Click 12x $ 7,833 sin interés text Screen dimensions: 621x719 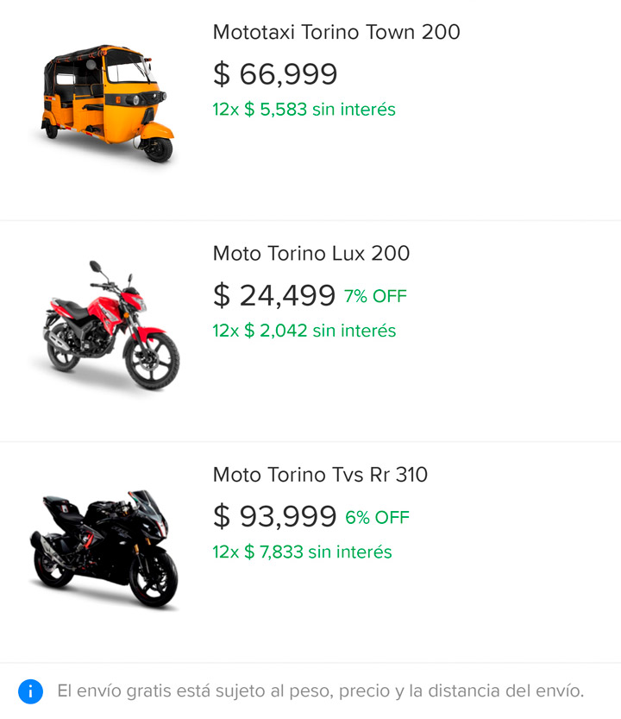tap(302, 552)
